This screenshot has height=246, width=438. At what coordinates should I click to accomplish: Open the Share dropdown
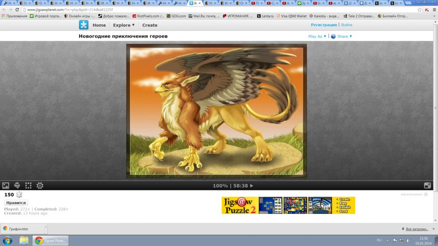point(345,36)
